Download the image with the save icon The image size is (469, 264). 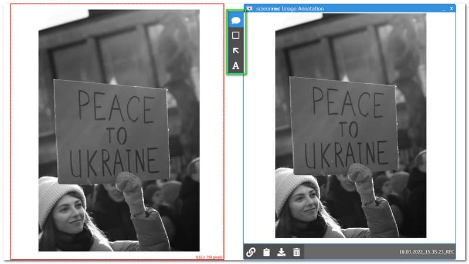click(x=281, y=252)
